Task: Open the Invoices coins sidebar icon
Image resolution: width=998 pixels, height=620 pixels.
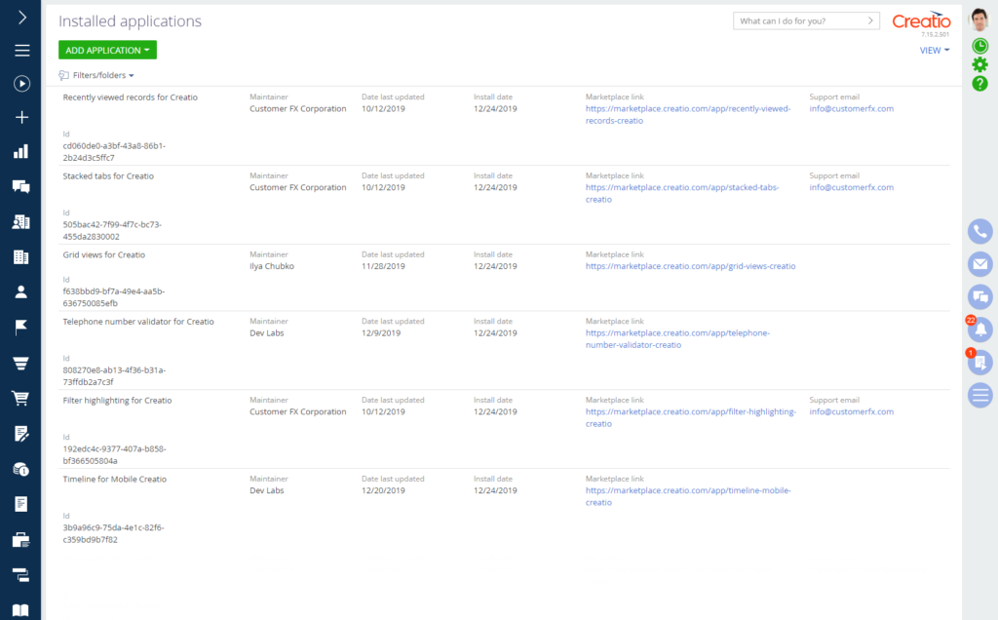Action: (x=21, y=470)
